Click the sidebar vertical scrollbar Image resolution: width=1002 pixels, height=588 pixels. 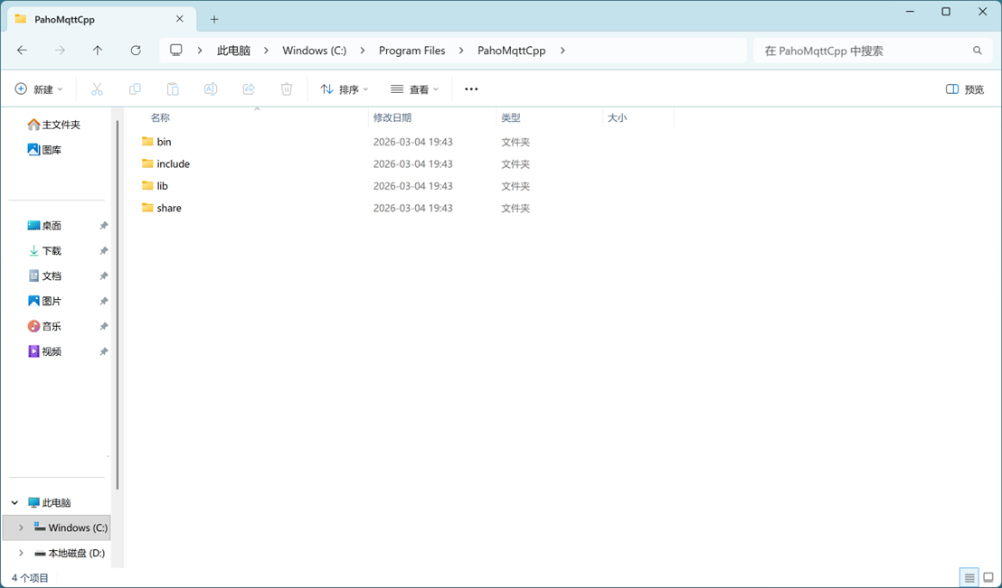click(118, 305)
